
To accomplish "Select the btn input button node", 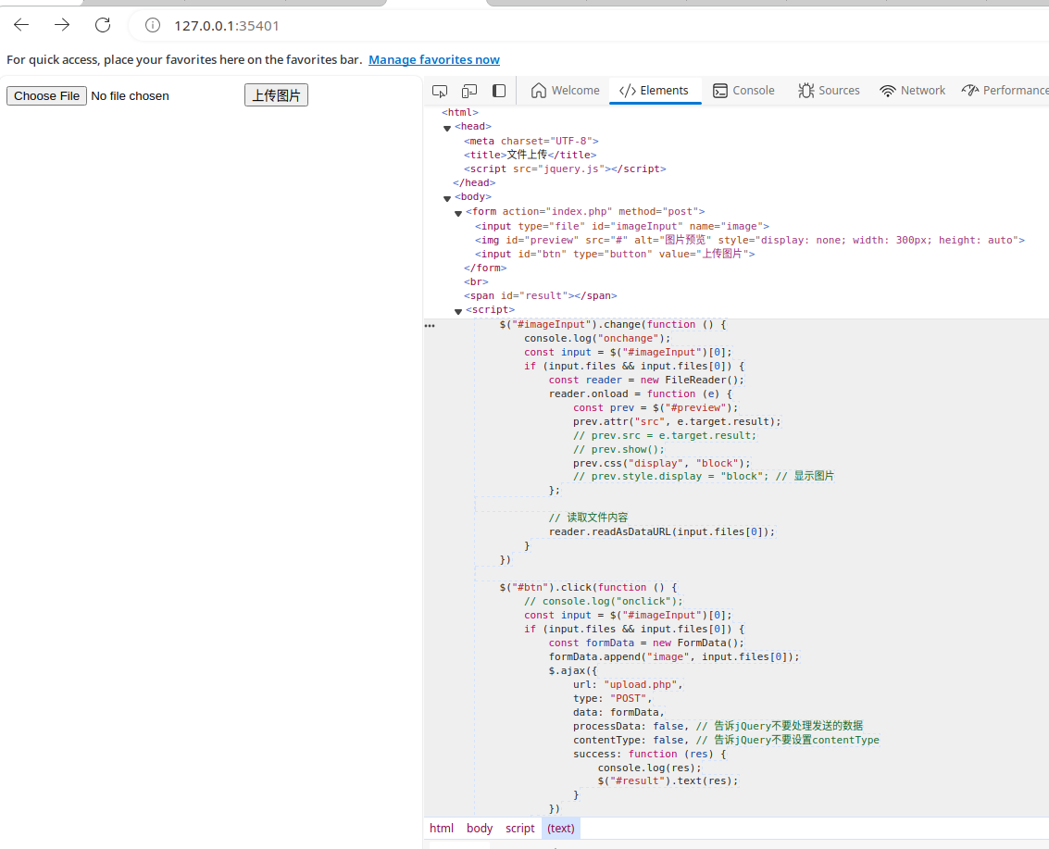I will coord(615,255).
